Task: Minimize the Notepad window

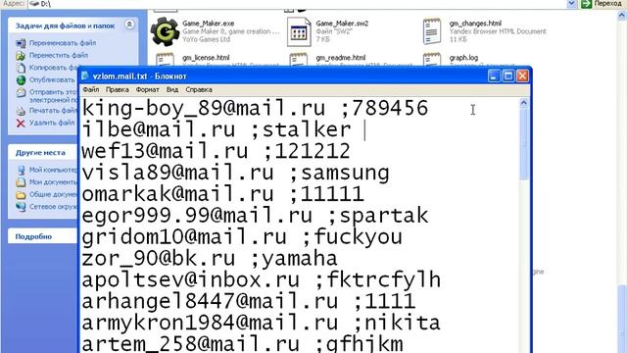Action: pyautogui.click(x=494, y=76)
